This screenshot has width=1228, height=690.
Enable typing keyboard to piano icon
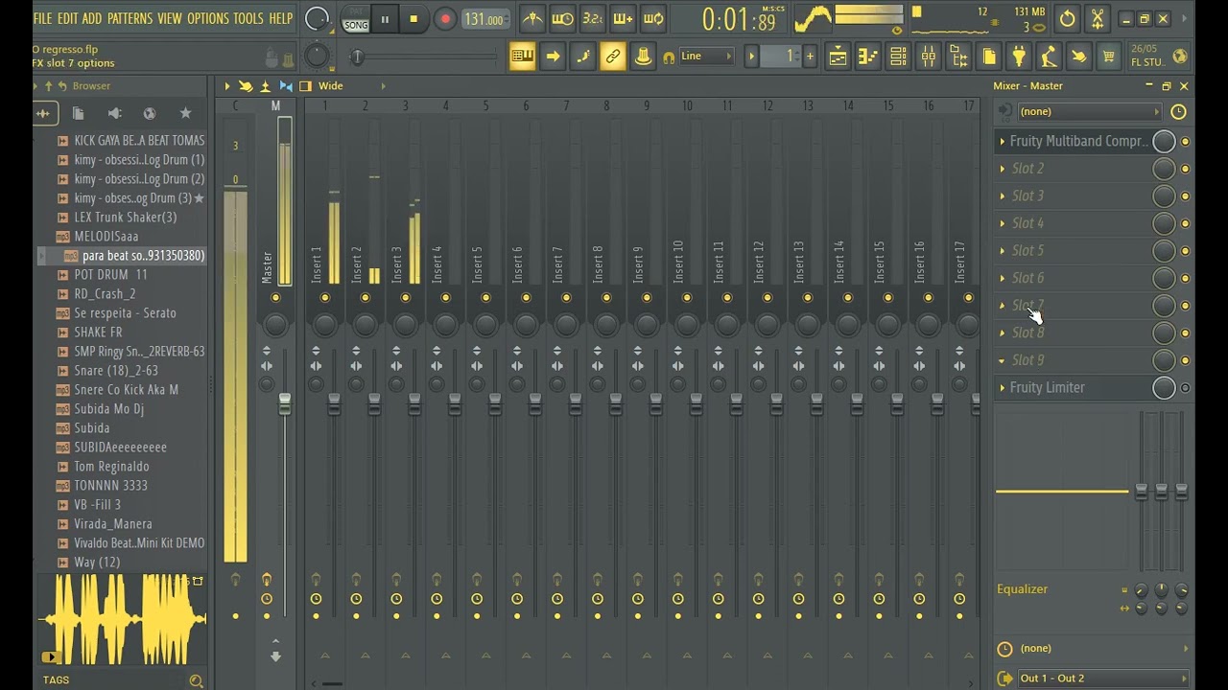pyautogui.click(x=522, y=57)
